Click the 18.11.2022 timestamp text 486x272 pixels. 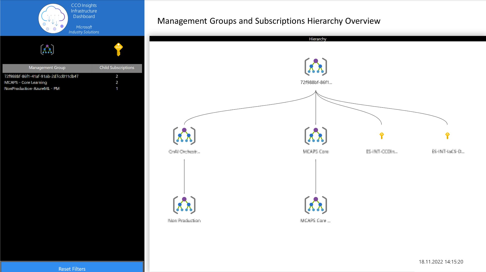[x=441, y=262]
